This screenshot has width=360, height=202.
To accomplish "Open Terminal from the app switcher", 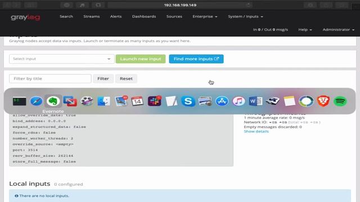I will [19, 101].
